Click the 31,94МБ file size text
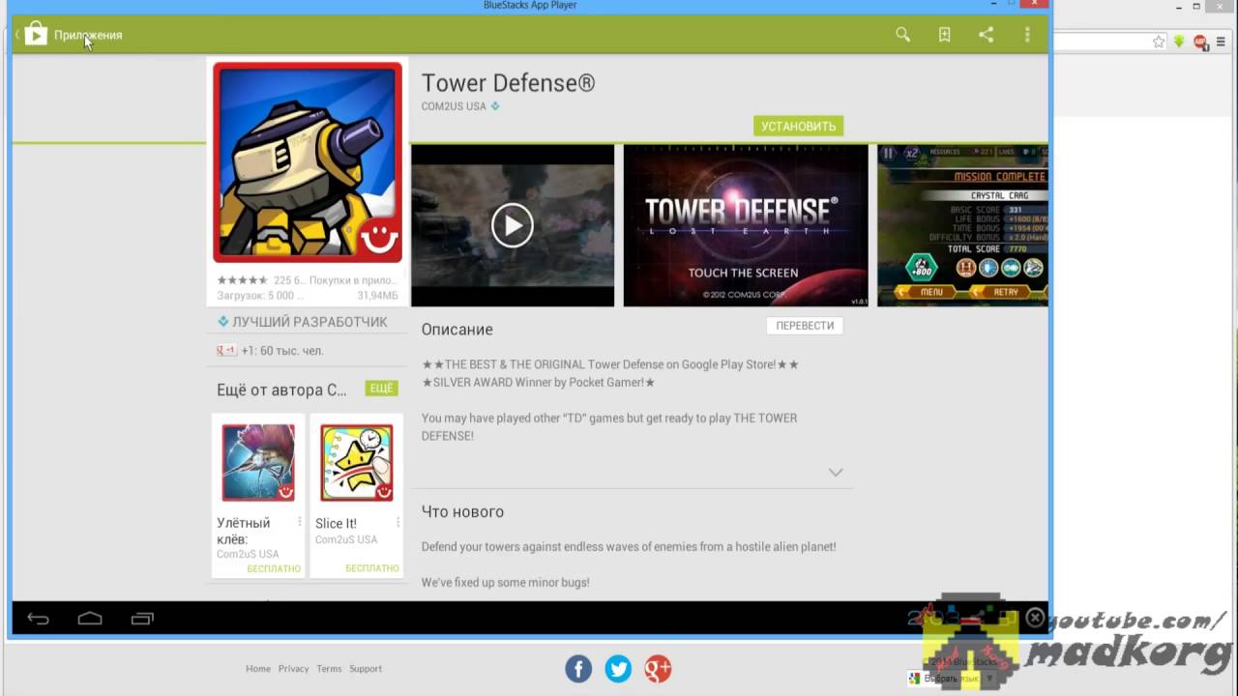This screenshot has width=1238, height=696. pyautogui.click(x=378, y=296)
